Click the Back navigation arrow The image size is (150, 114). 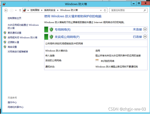(6, 10)
